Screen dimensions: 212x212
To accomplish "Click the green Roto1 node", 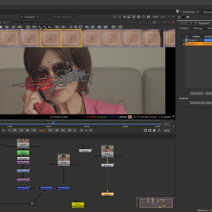I will click(23, 153).
